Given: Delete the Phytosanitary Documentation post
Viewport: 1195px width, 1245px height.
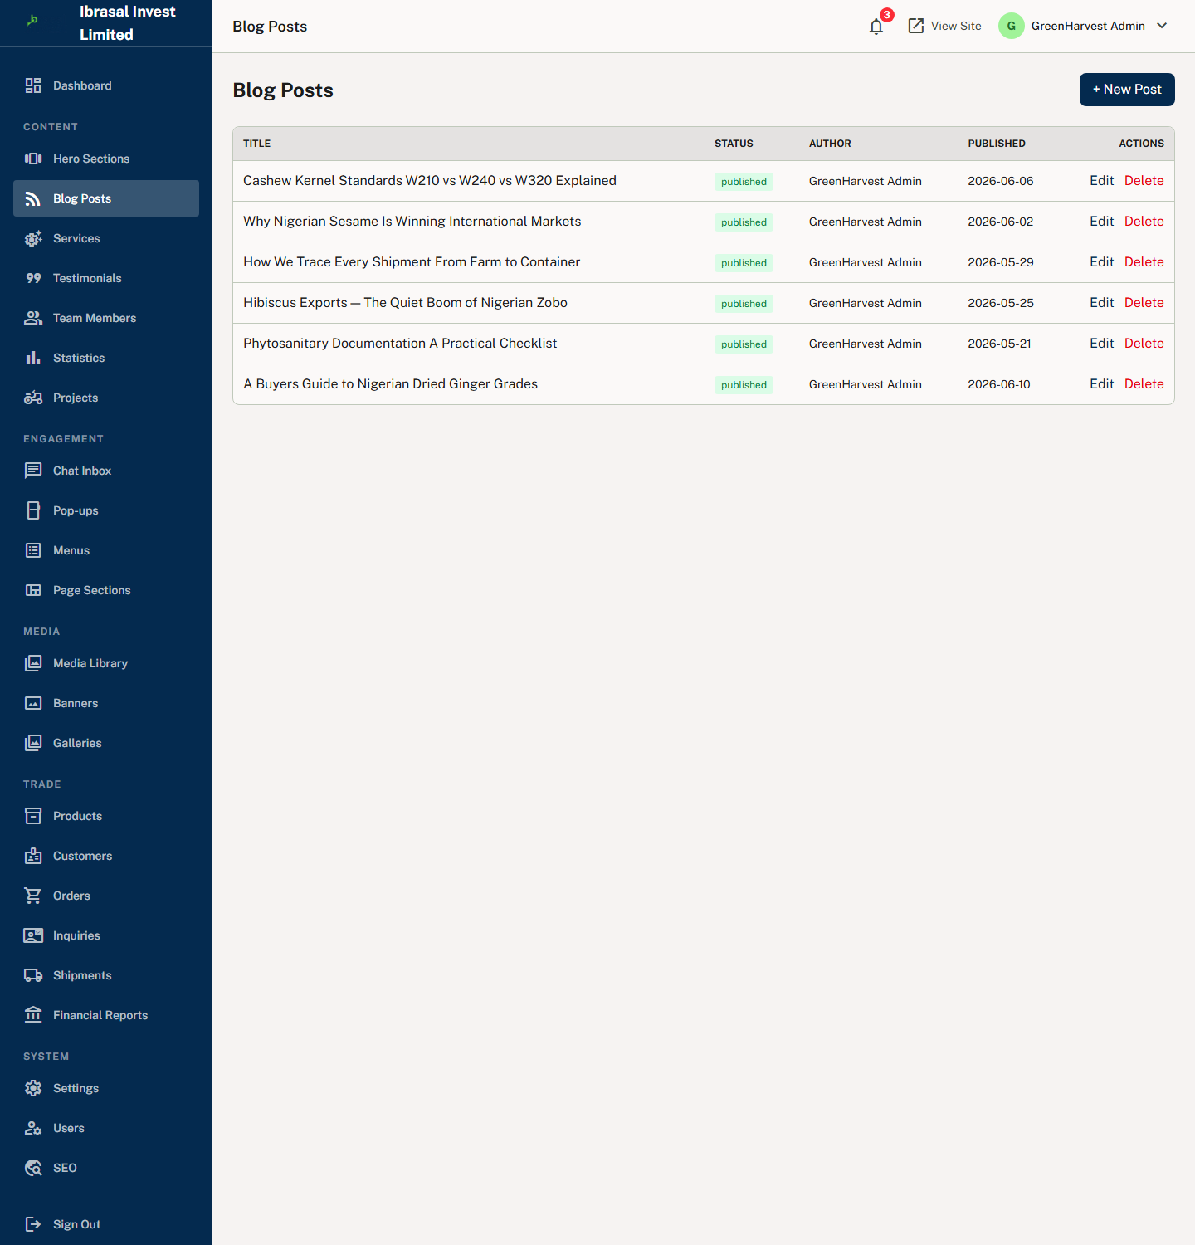Looking at the screenshot, I should coord(1144,344).
